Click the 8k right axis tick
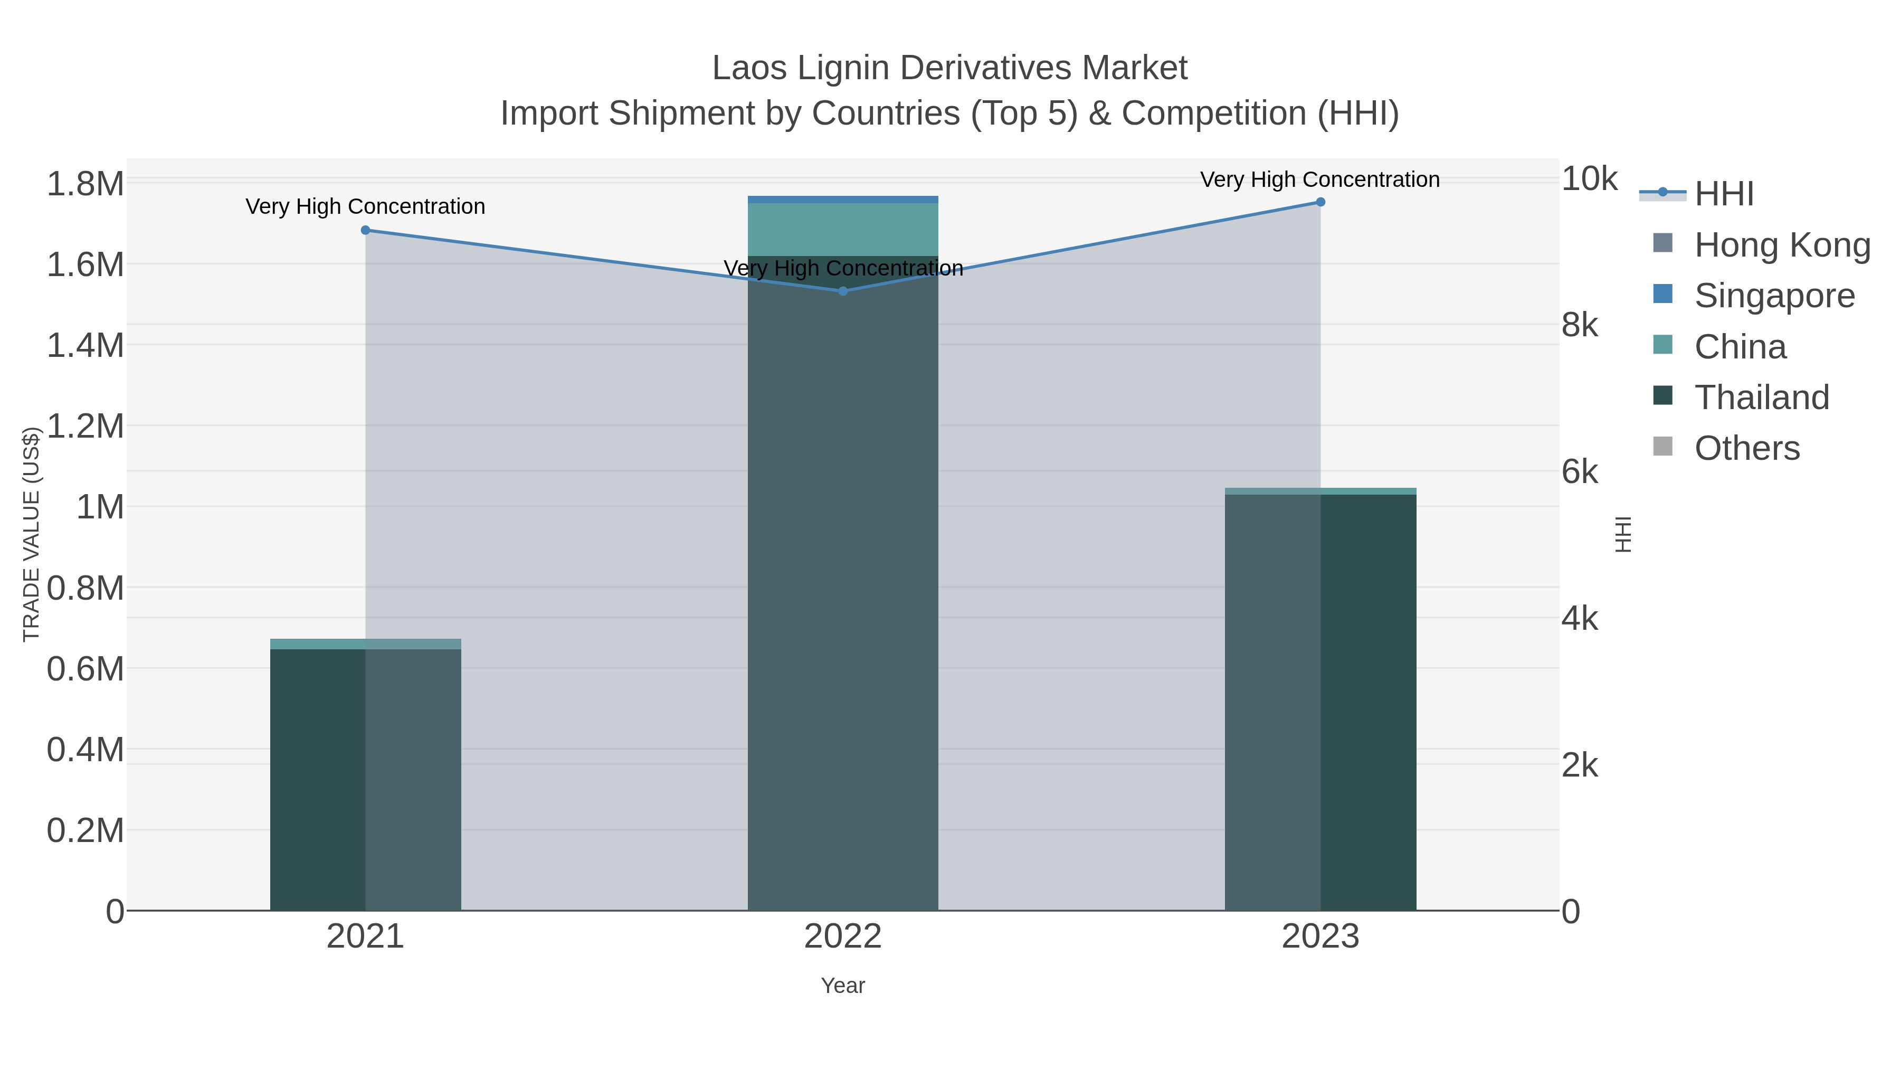 [x=1580, y=325]
